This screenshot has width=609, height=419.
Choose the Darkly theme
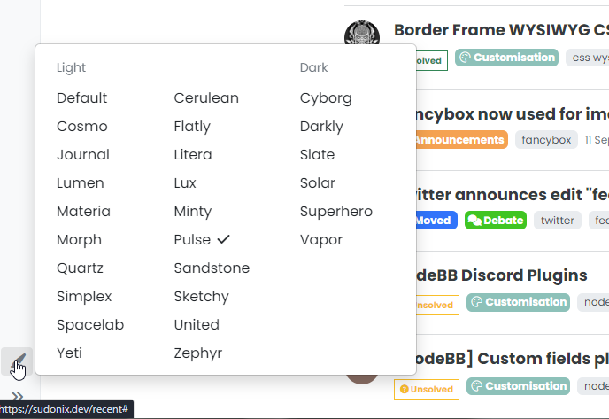[321, 127]
